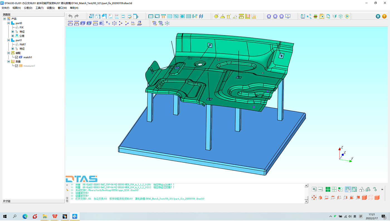Uncheck the measure1 checkbox
This screenshot has width=390, height=221.
[x=17, y=66]
